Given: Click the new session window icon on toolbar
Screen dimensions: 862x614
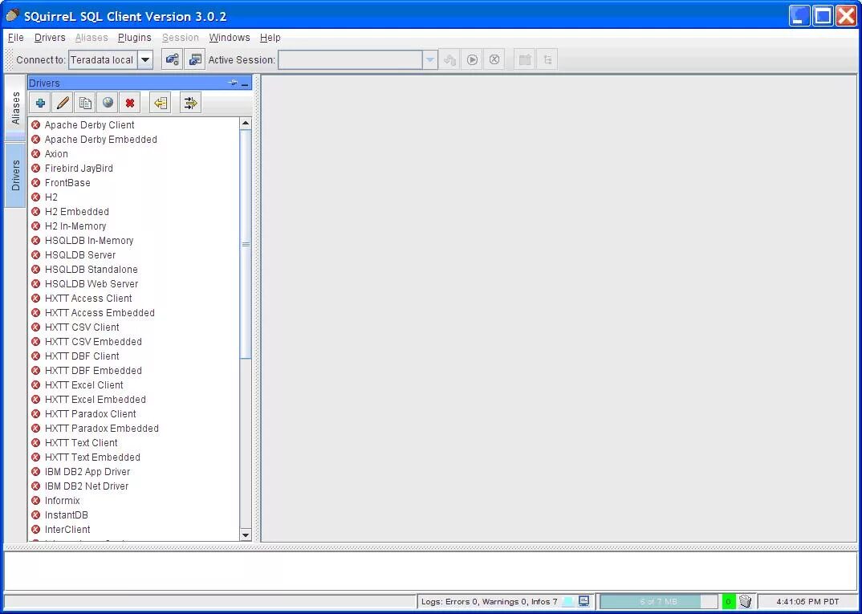Looking at the screenshot, I should [193, 59].
